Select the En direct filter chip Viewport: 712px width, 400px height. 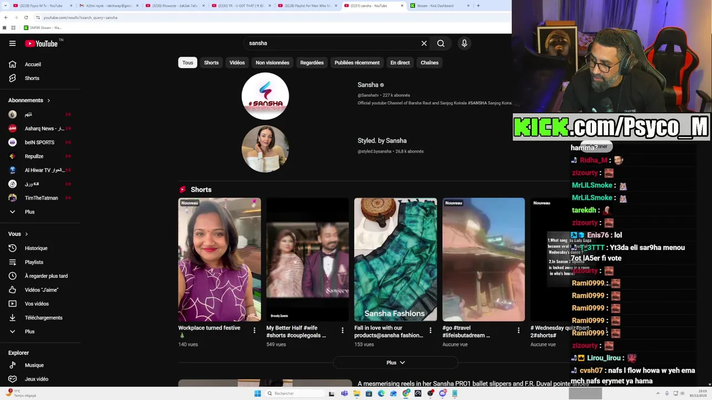[x=400, y=63]
